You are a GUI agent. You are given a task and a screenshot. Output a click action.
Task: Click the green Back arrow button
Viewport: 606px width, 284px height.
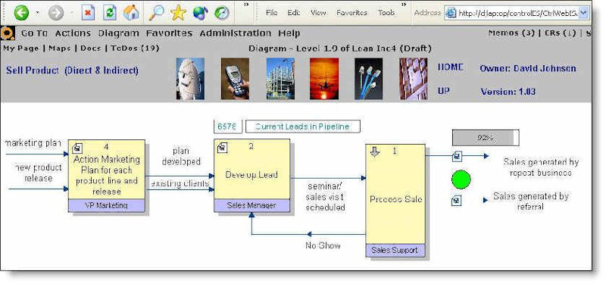(22, 13)
